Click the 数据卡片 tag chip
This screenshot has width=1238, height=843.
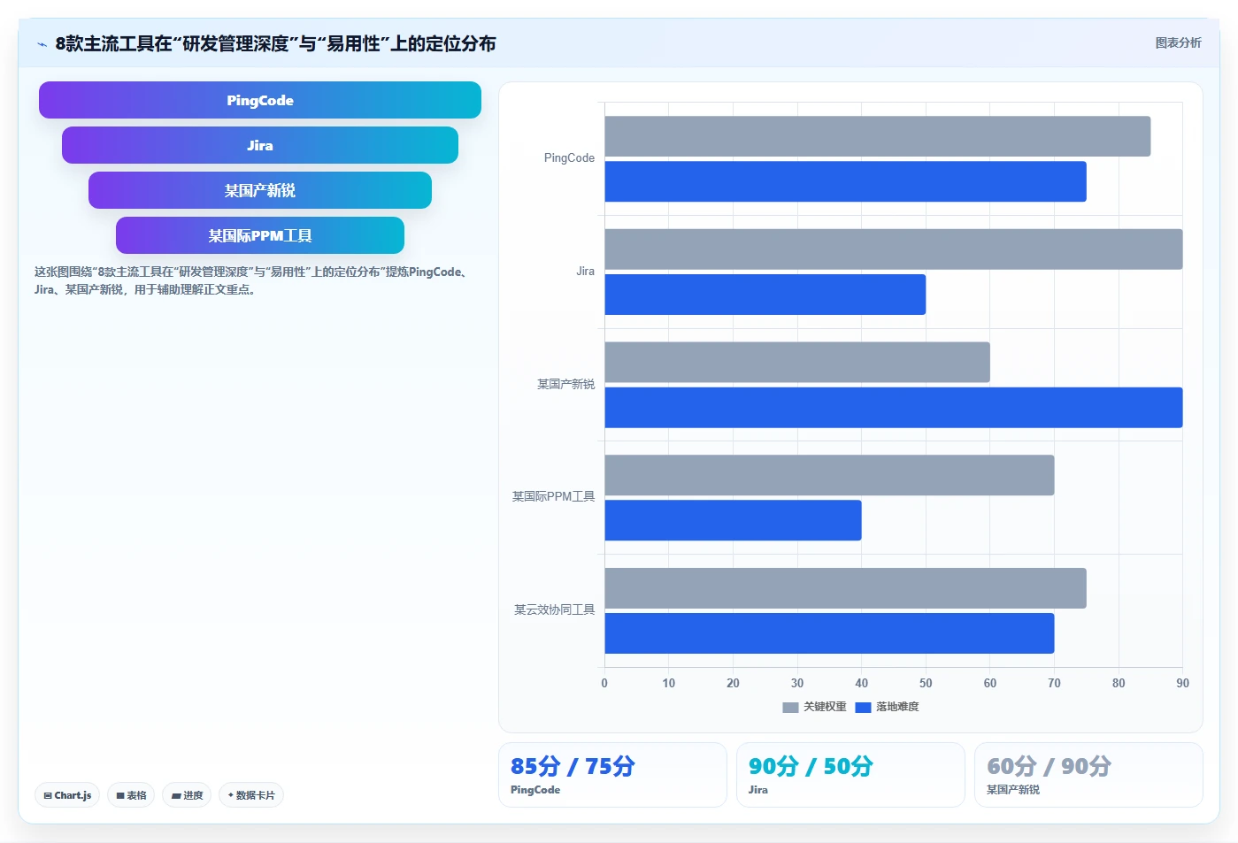(251, 795)
